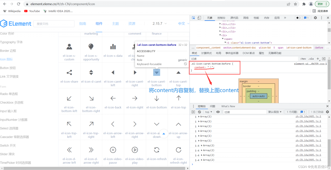
Task: Choose the el-icon-refresh icon
Action: (156, 150)
